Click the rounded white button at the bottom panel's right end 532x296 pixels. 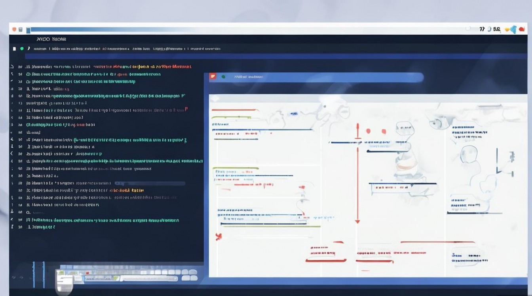(x=193, y=278)
